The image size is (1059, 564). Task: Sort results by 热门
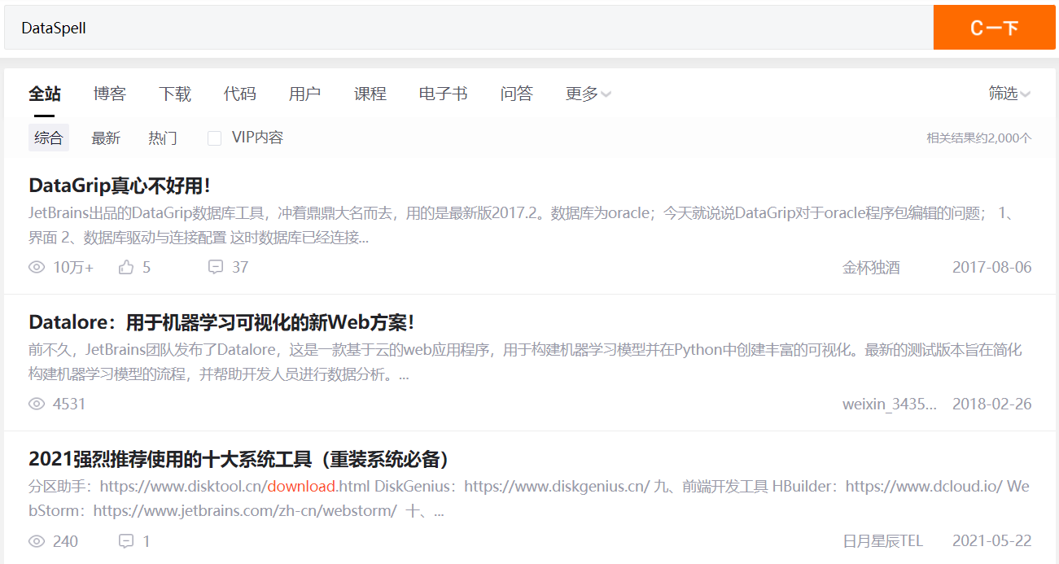(x=163, y=138)
